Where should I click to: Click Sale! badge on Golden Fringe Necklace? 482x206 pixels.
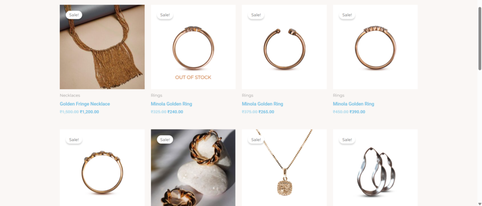pyautogui.click(x=74, y=15)
